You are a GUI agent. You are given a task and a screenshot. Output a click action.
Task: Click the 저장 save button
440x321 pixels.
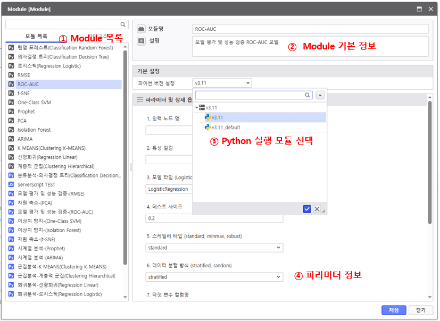coord(394,310)
